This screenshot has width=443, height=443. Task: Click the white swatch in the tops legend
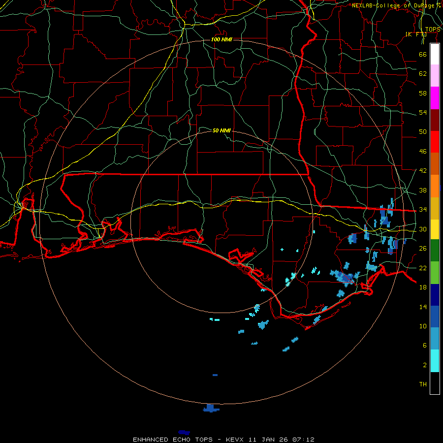point(435,54)
